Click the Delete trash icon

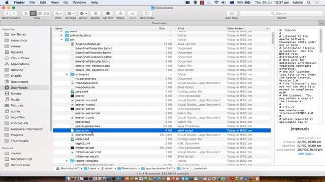95,14
